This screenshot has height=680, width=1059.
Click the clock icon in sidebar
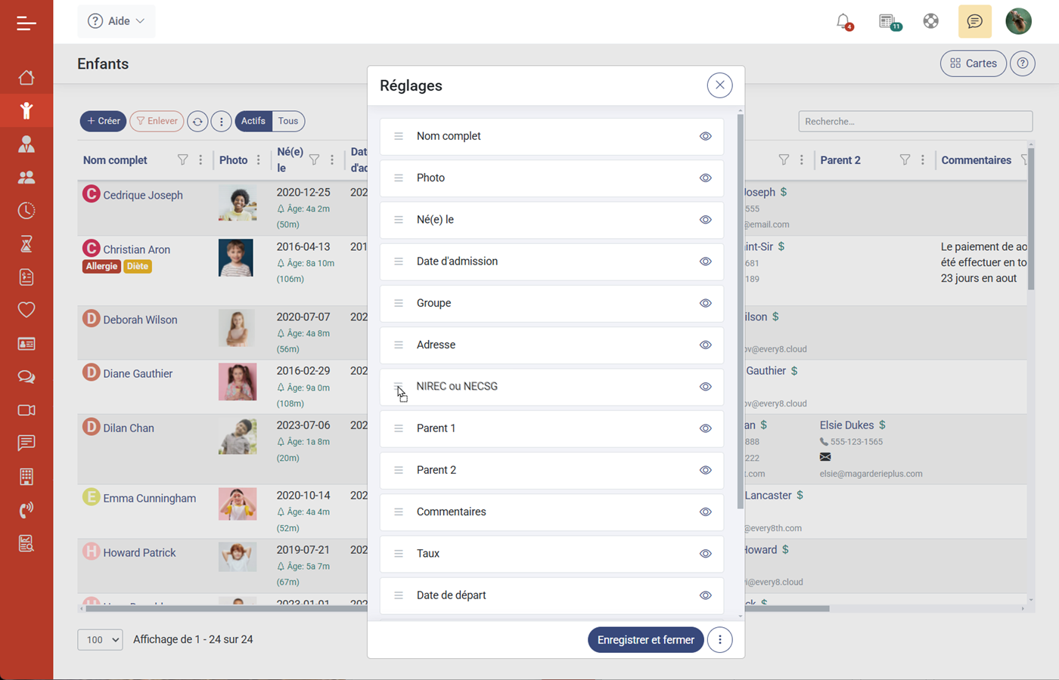click(x=26, y=211)
